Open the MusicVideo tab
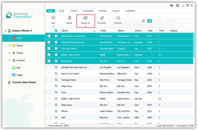The width and height of the screenshot is (198, 130). (x=88, y=11)
